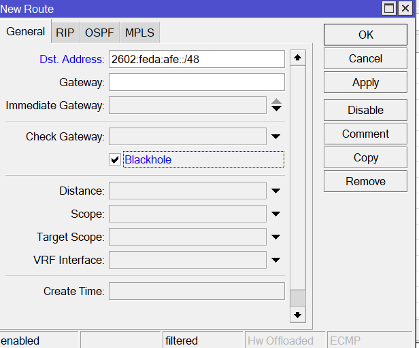Click the Scope field

pyautogui.click(x=188, y=214)
